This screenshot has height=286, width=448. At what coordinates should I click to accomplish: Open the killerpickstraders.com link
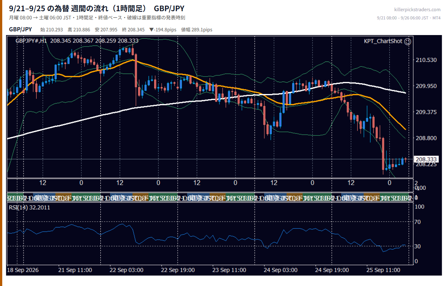[417, 10]
